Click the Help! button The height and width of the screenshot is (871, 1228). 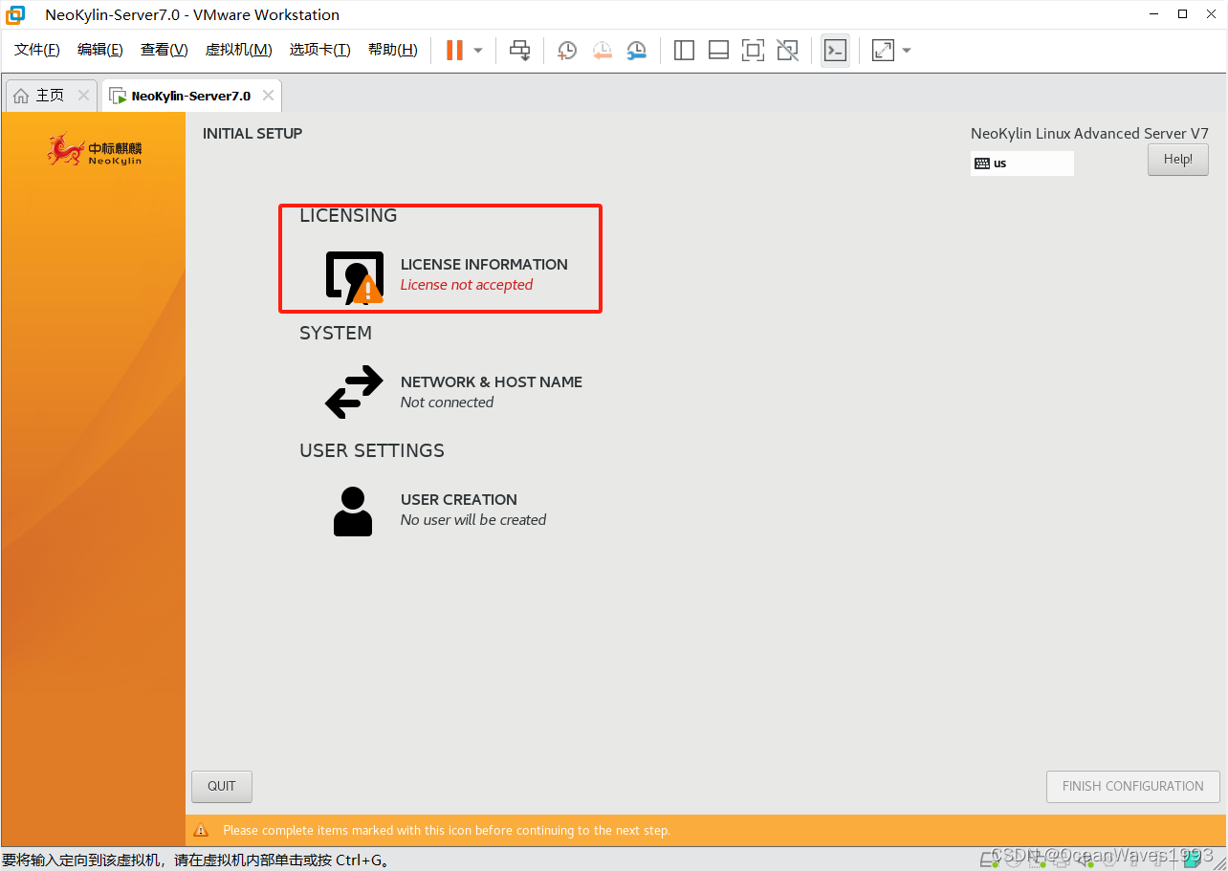pyautogui.click(x=1178, y=160)
